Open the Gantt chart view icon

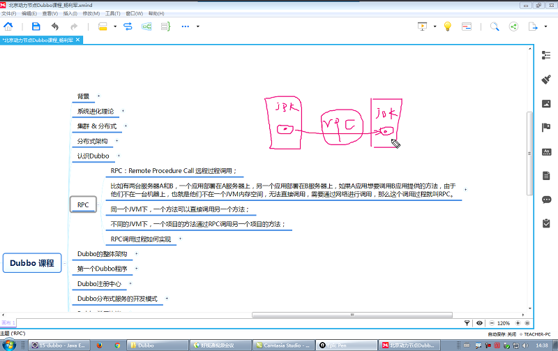tap(467, 27)
